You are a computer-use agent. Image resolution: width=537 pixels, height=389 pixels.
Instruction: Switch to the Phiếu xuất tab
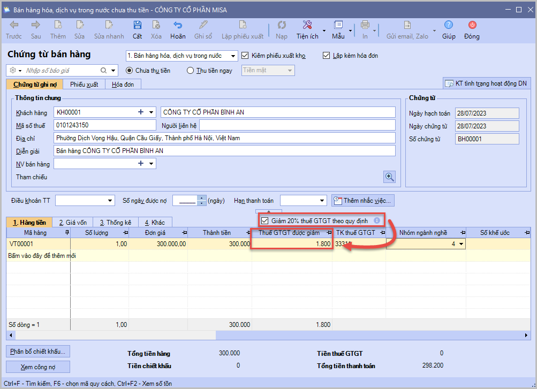coord(84,85)
